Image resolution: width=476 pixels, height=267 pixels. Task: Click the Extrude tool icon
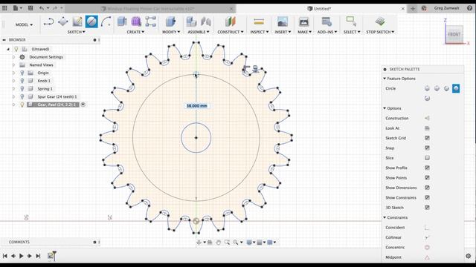pos(122,22)
